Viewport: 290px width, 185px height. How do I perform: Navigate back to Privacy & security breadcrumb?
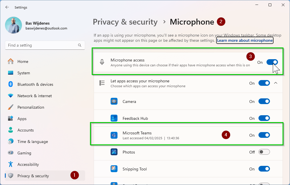pos(125,22)
